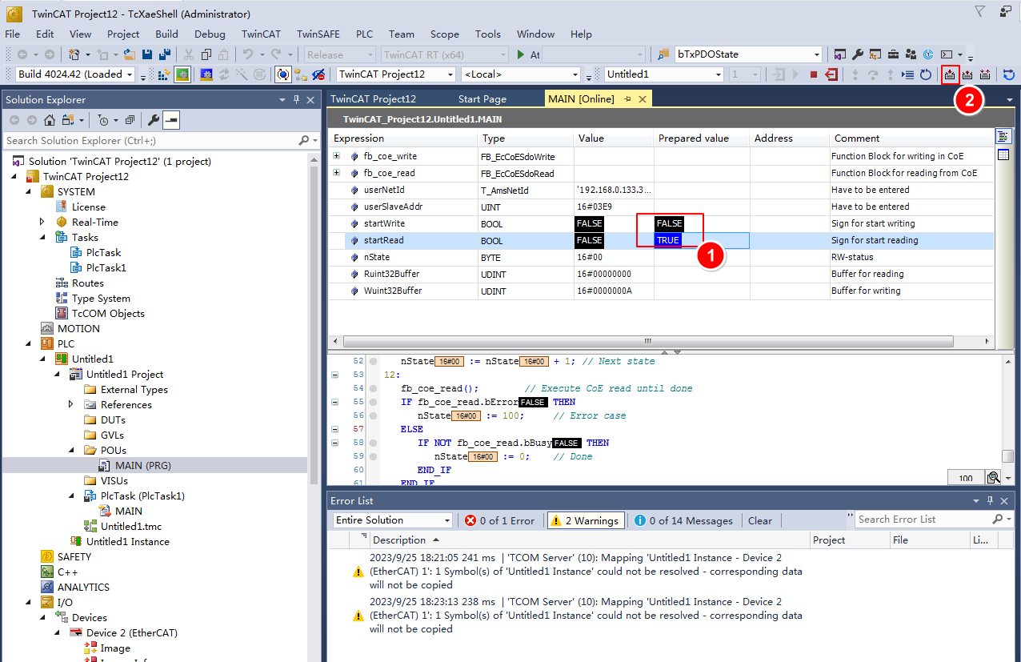This screenshot has height=662, width=1021.
Task: Toggle the 0 of 14 Messages filter
Action: [x=683, y=520]
